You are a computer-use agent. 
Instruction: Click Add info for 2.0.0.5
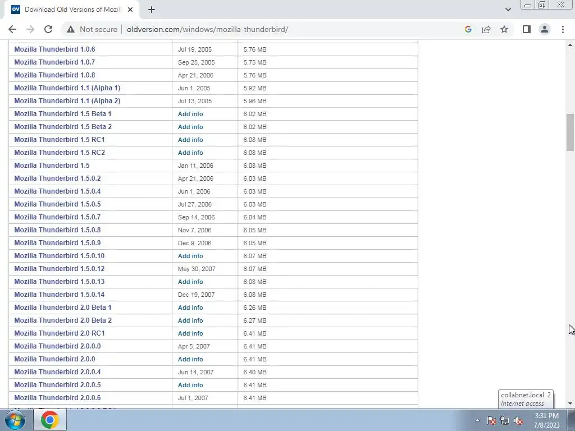(x=190, y=385)
